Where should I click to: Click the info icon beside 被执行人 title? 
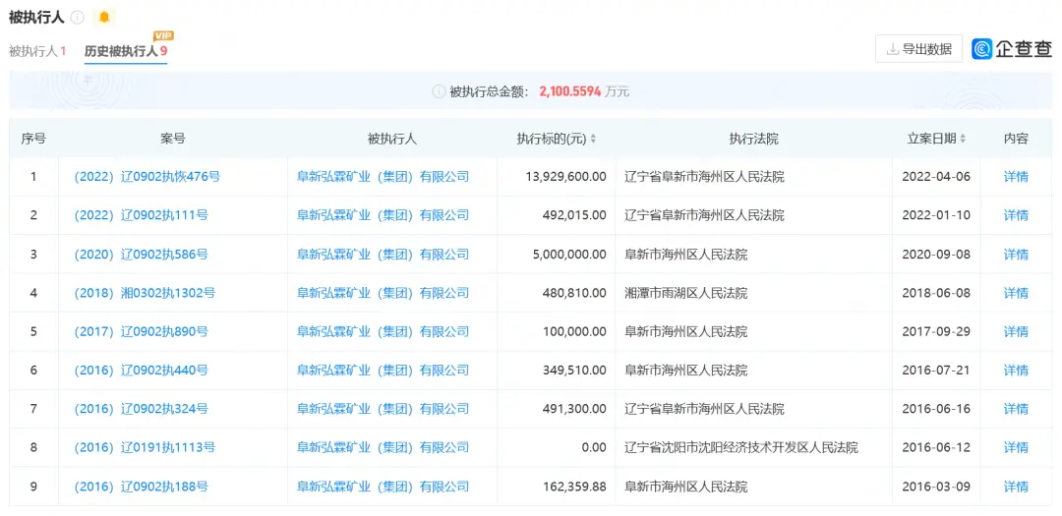click(x=78, y=18)
